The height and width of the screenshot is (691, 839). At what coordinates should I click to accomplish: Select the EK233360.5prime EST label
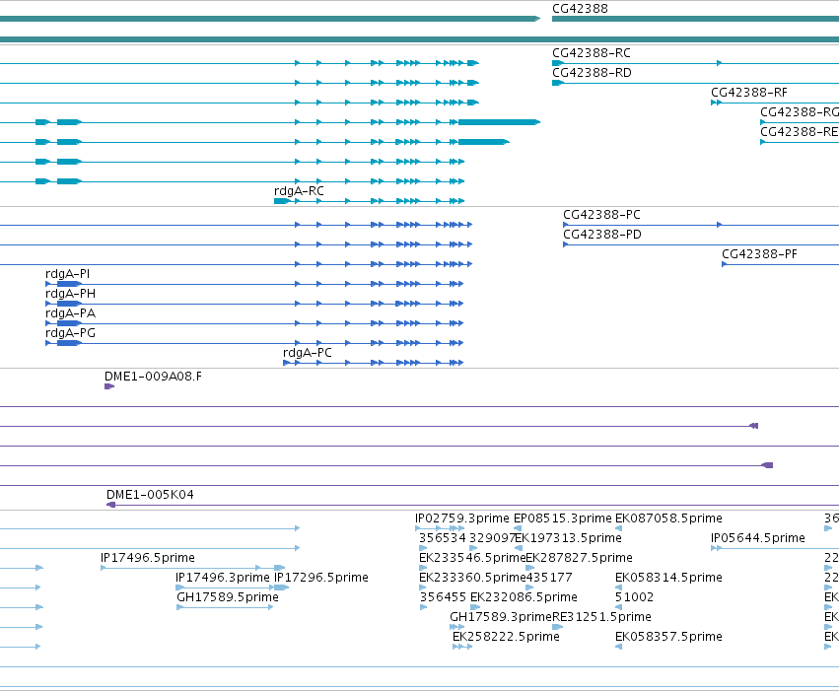tap(472, 578)
